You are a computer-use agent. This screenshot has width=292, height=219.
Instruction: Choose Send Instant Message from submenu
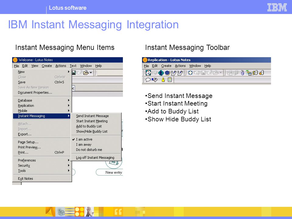click(x=92, y=116)
